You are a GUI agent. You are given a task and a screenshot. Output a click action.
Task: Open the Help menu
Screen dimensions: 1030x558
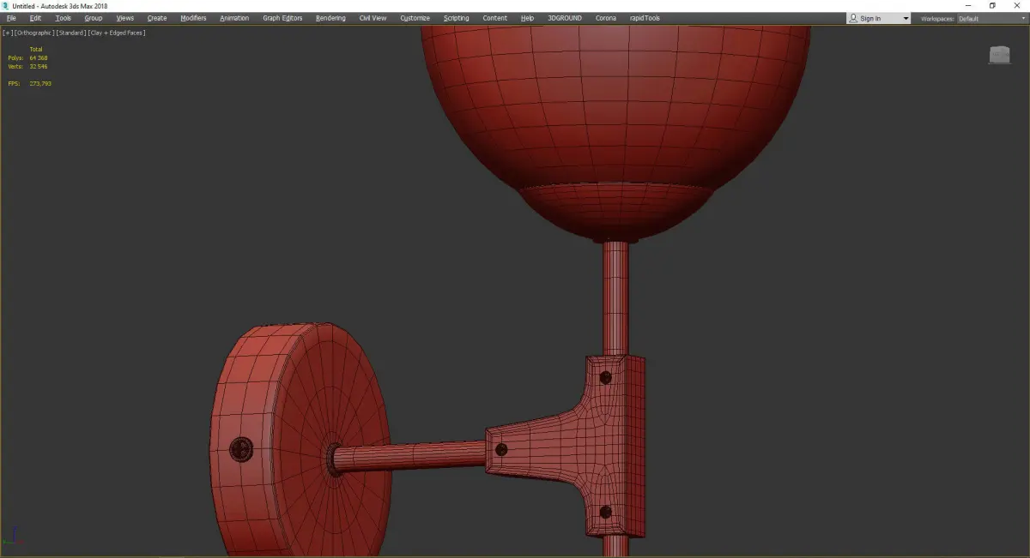pos(527,18)
